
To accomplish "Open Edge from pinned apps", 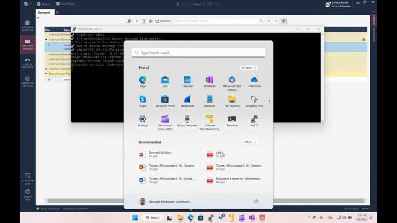I will (143, 82).
